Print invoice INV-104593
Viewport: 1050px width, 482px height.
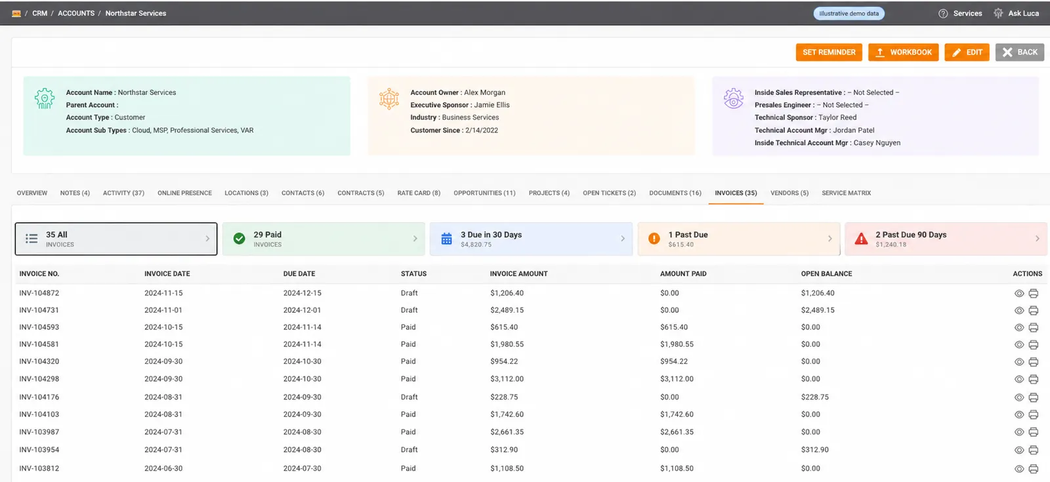click(1034, 328)
